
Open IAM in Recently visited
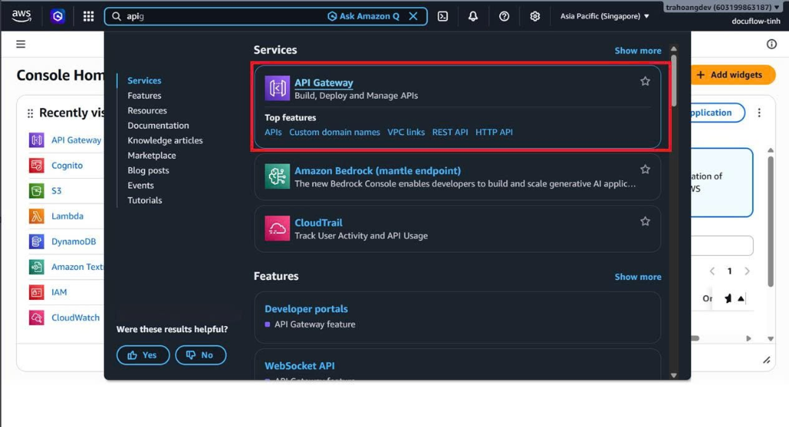pyautogui.click(x=59, y=292)
